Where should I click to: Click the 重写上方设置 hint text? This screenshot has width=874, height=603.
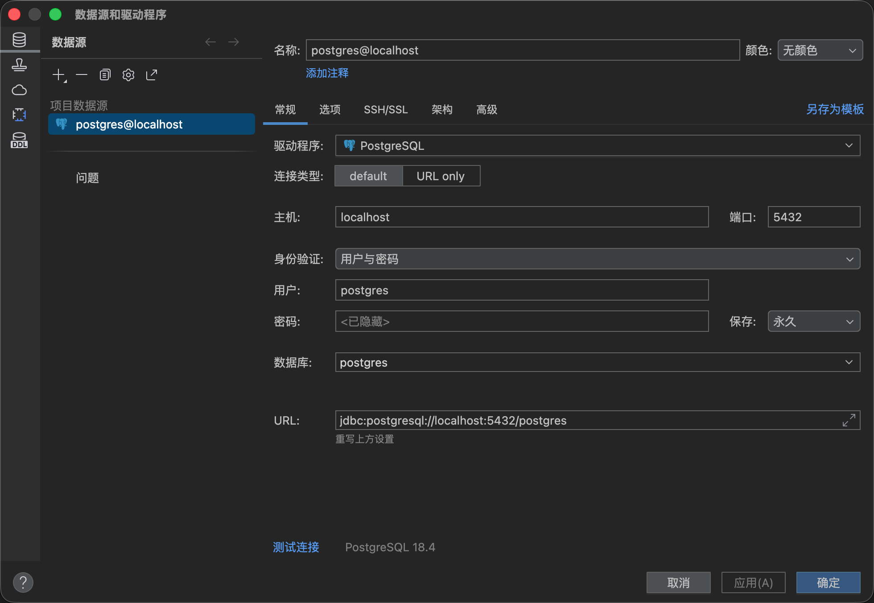pos(365,439)
